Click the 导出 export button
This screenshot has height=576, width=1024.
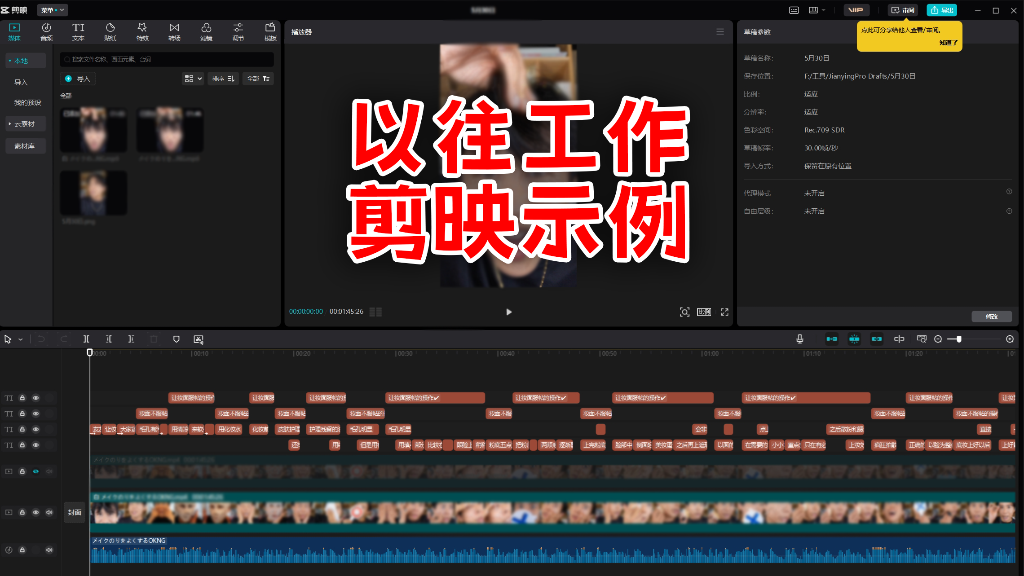pyautogui.click(x=941, y=10)
